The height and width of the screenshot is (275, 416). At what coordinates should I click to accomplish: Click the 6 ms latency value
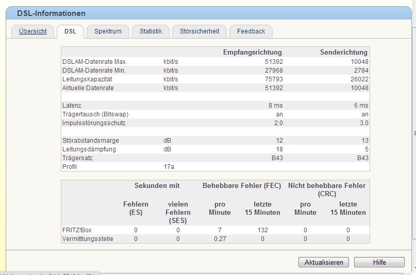pyautogui.click(x=361, y=106)
